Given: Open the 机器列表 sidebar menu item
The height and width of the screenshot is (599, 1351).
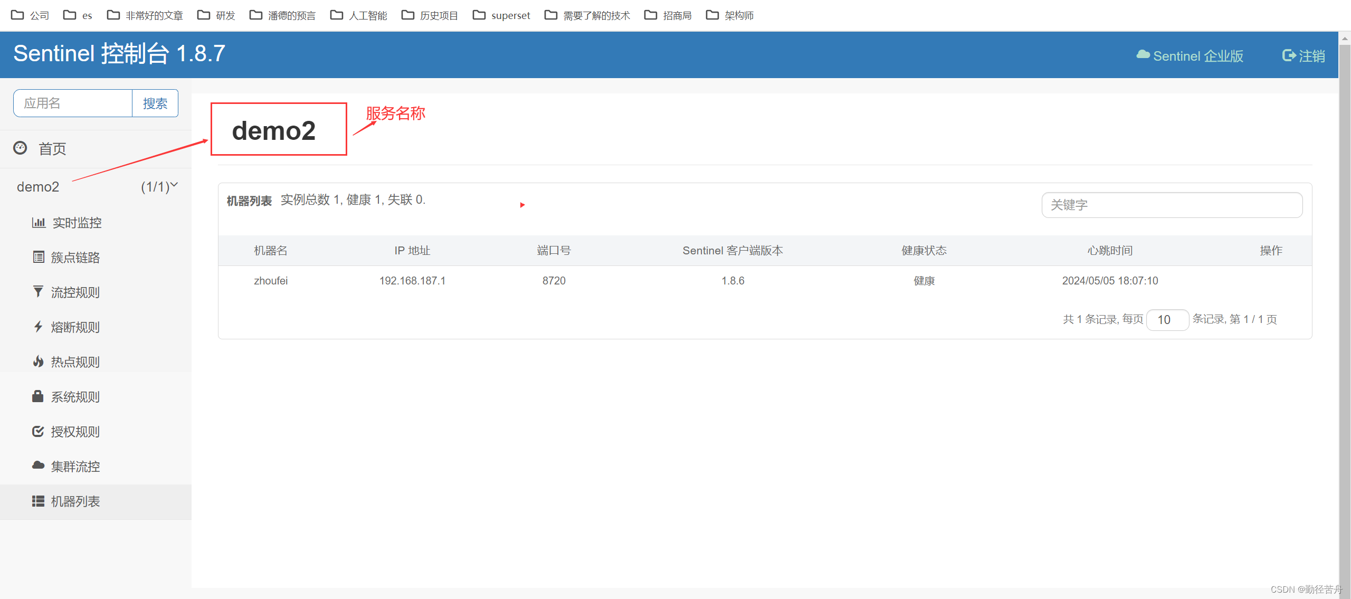Looking at the screenshot, I should 75,501.
